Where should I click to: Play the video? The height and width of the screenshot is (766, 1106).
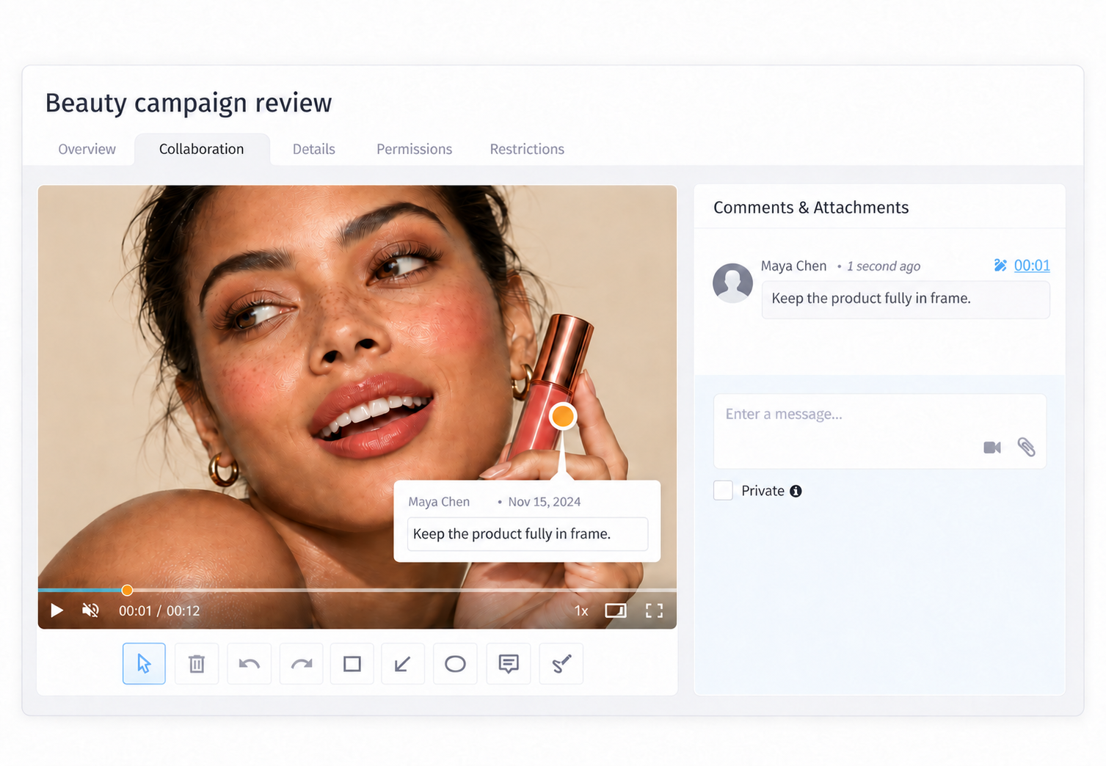click(57, 610)
